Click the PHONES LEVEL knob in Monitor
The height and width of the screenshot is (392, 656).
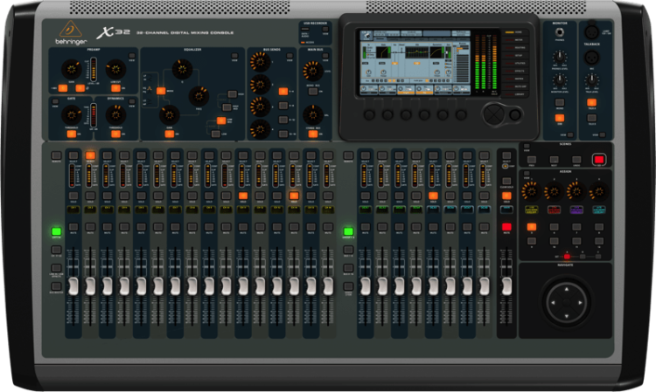click(x=560, y=57)
